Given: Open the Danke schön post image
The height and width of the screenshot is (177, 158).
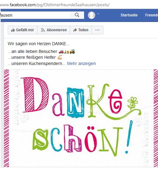Looking at the screenshot, I should [81, 118].
